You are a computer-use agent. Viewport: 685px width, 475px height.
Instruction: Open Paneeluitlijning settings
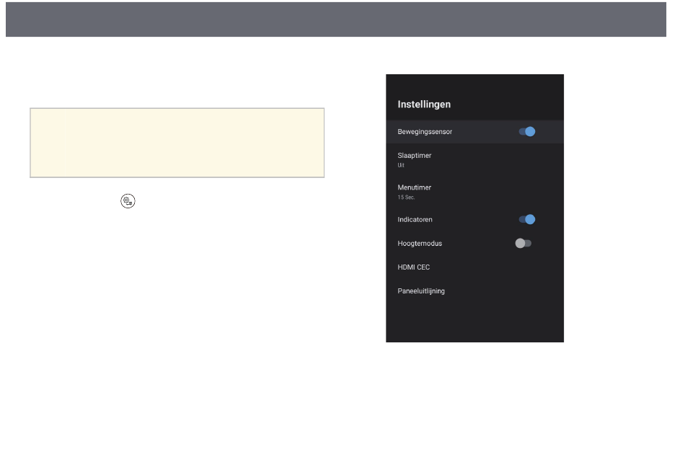(475, 290)
